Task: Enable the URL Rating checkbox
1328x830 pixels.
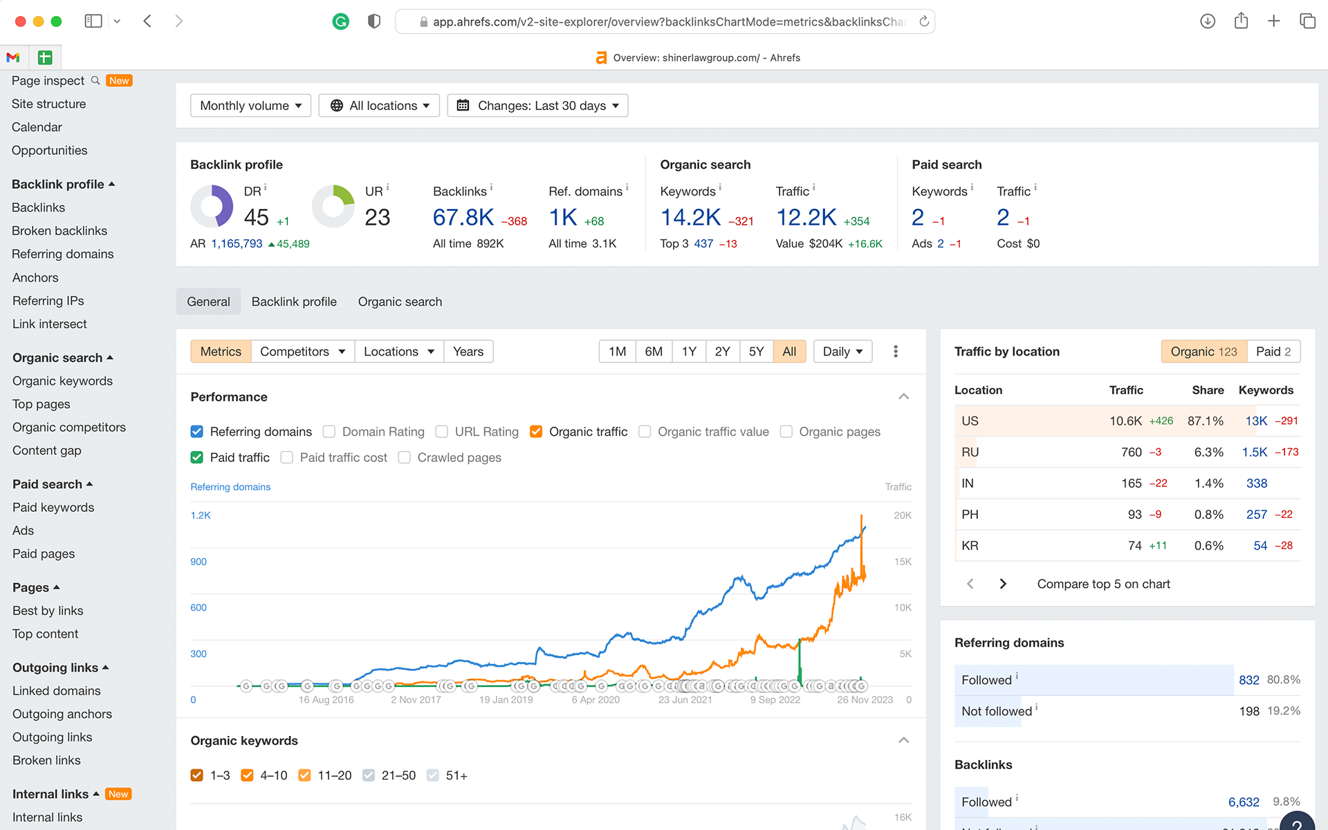Action: coord(442,432)
